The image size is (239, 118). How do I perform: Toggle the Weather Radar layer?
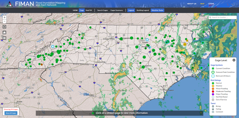click(x=157, y=10)
